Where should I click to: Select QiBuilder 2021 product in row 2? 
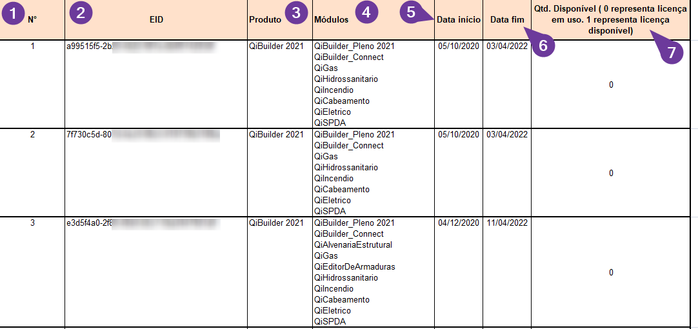tap(277, 134)
